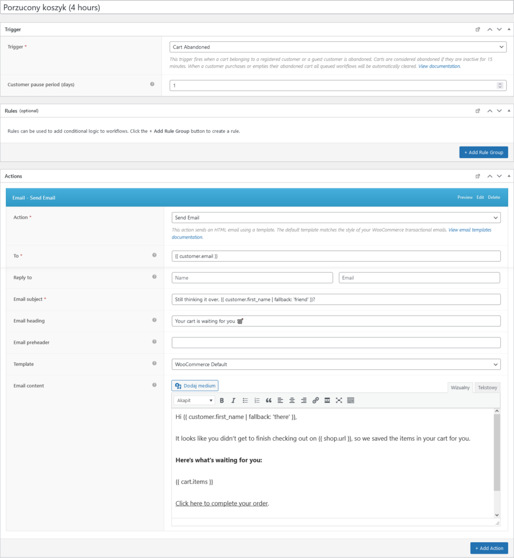The height and width of the screenshot is (558, 514).
Task: Insert a Read More tag
Action: [x=327, y=401]
